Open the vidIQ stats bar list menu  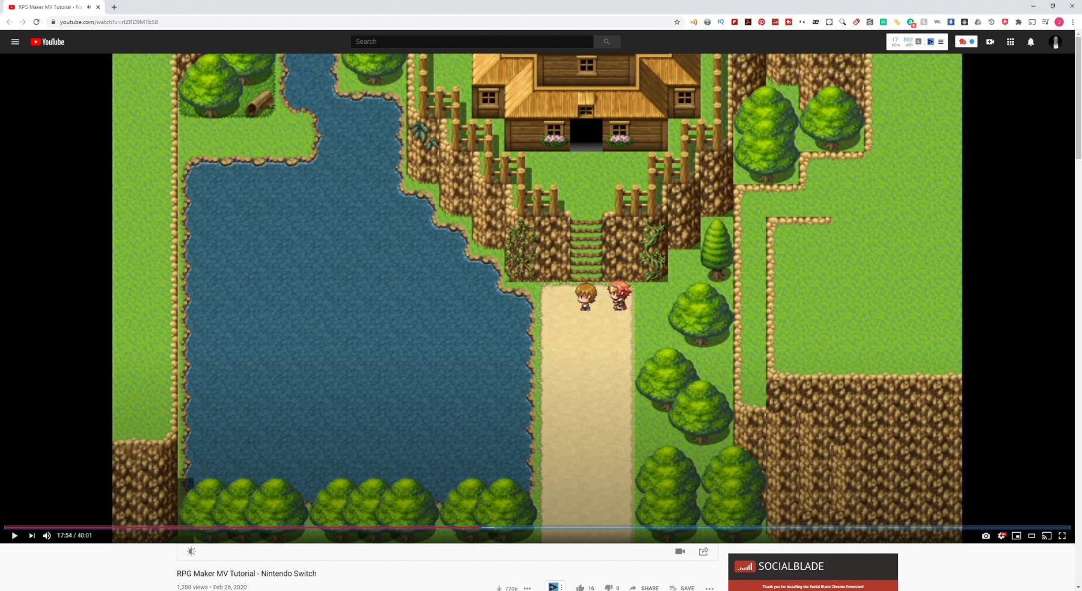click(x=941, y=42)
